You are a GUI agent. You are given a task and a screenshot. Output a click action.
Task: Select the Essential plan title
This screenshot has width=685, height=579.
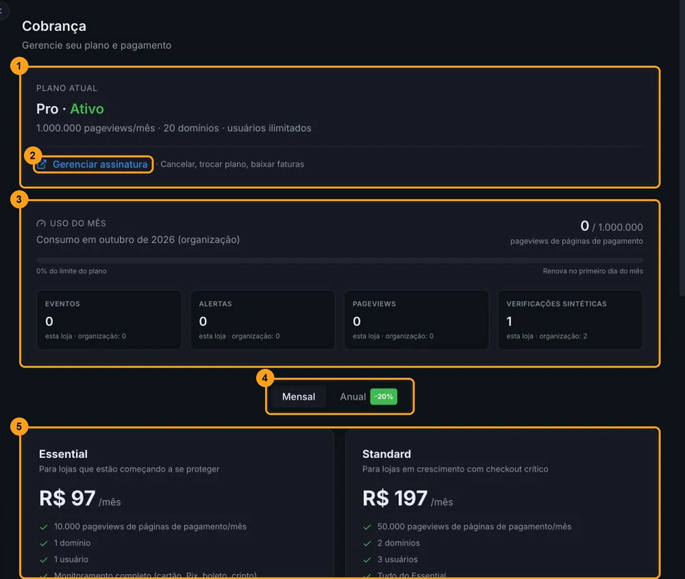[x=63, y=454]
